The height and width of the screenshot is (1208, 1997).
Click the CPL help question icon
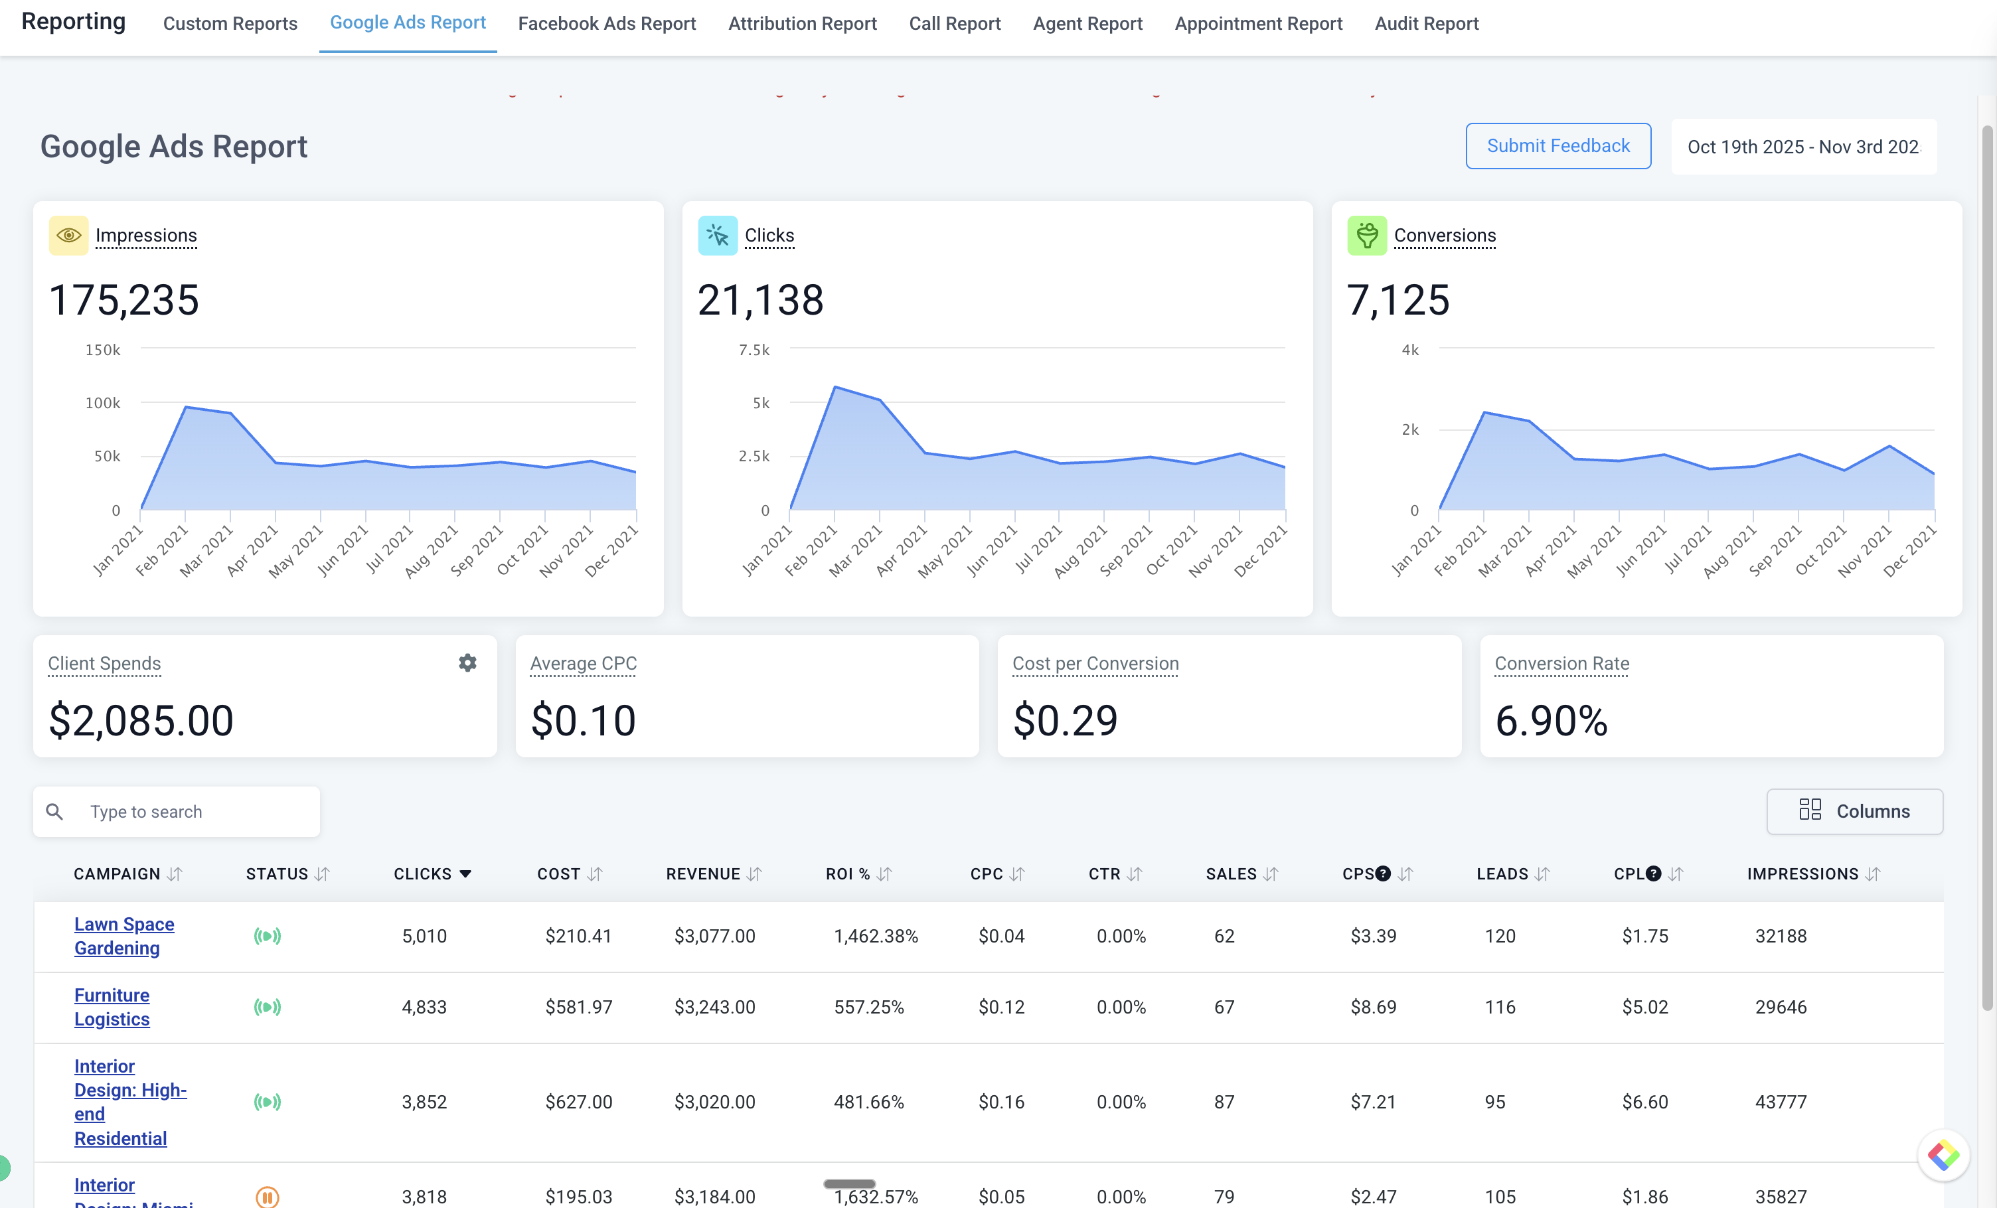pos(1653,873)
